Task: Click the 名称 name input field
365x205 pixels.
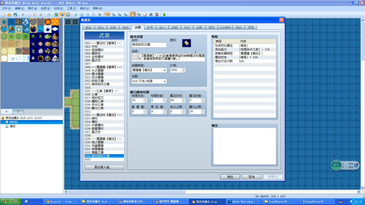Action: (149, 45)
